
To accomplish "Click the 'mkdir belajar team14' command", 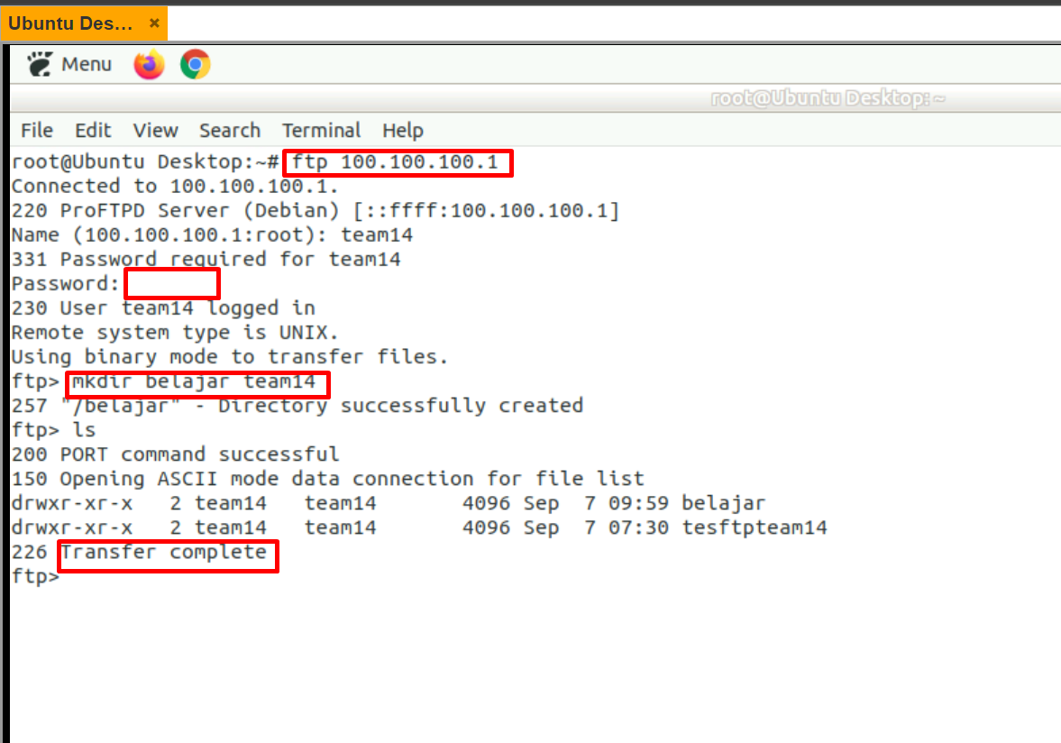I will tap(194, 381).
